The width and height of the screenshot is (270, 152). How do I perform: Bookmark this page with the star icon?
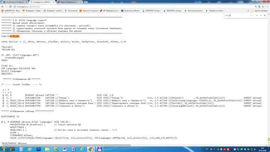(263, 7)
